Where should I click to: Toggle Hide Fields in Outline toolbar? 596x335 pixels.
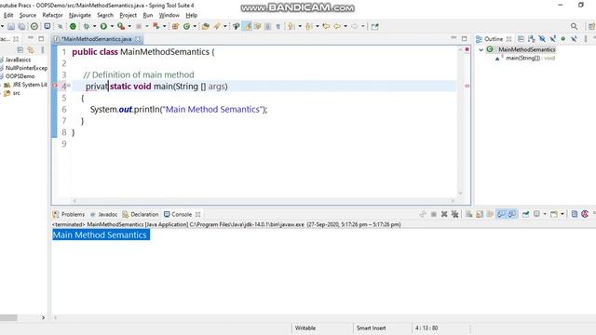[x=542, y=39]
